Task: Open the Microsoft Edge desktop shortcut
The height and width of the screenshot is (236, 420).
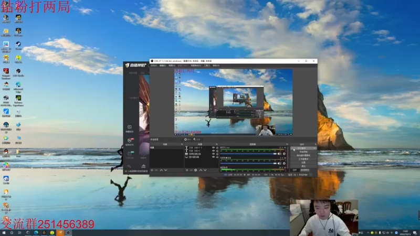Action: coord(18,87)
